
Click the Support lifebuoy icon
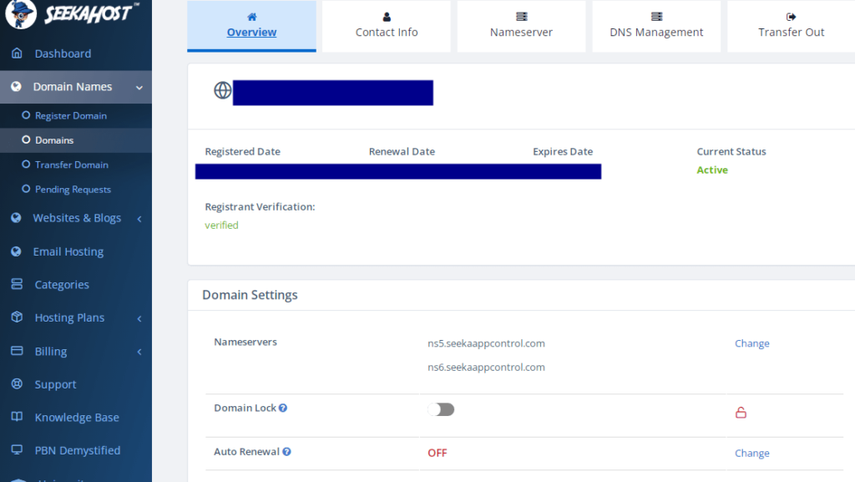(17, 383)
